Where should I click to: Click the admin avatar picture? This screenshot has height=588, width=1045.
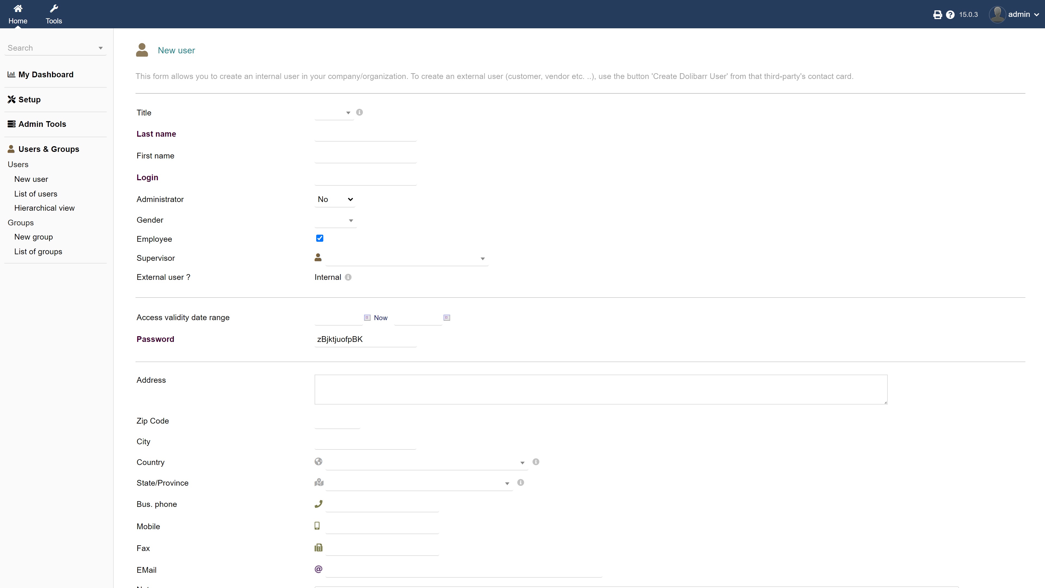pos(997,15)
